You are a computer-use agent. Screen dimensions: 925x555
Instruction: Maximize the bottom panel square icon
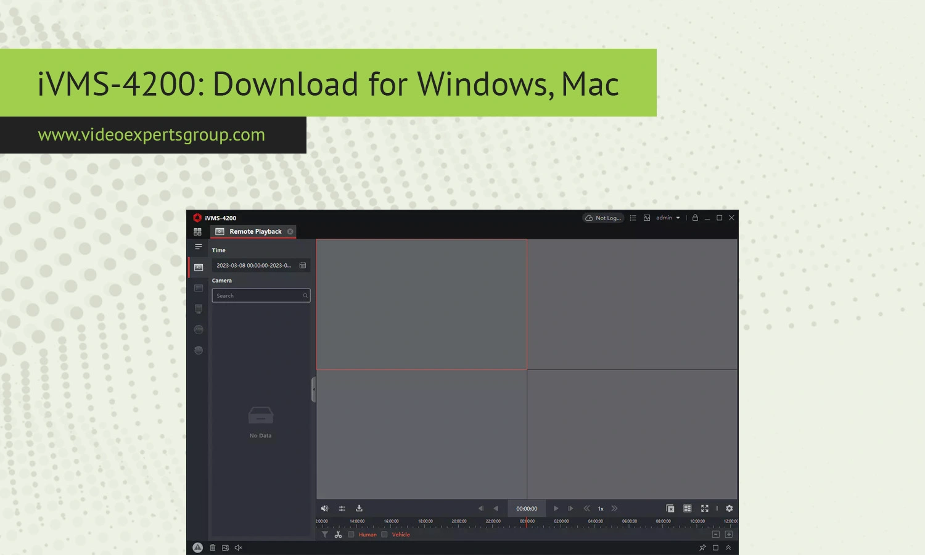pos(715,548)
